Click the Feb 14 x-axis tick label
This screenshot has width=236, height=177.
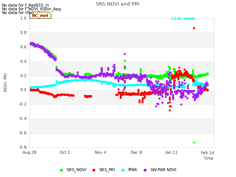pyautogui.click(x=208, y=153)
